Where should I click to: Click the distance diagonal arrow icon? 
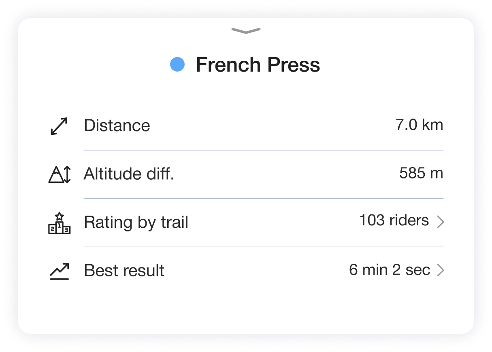pos(59,126)
